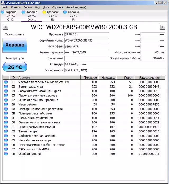Click the Порог column header
169x184 pixels.
125,77
